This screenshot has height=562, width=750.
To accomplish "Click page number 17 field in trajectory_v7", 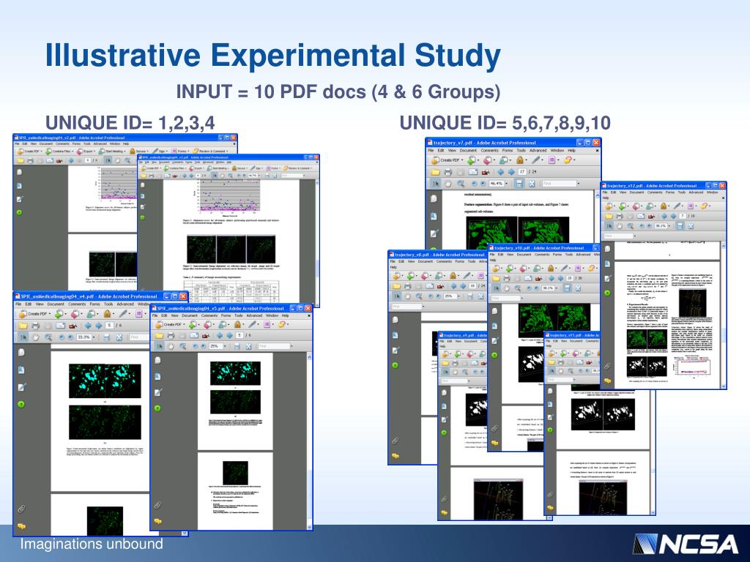I will coord(522,172).
